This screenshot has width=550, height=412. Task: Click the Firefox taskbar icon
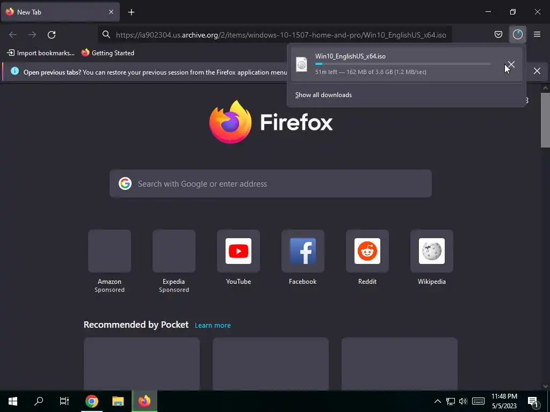144,401
